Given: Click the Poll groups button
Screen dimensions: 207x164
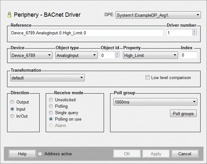Looking at the screenshot, I should point(183,114).
